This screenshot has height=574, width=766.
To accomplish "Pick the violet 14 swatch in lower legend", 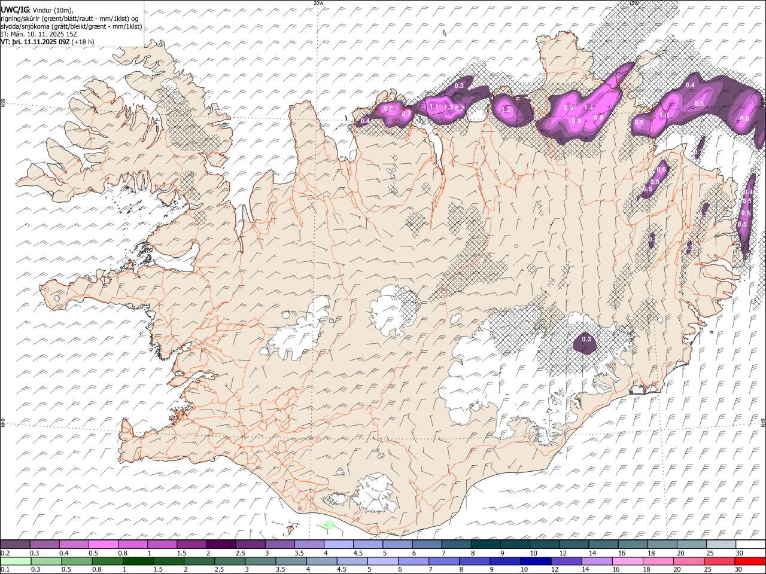I will pos(598,561).
